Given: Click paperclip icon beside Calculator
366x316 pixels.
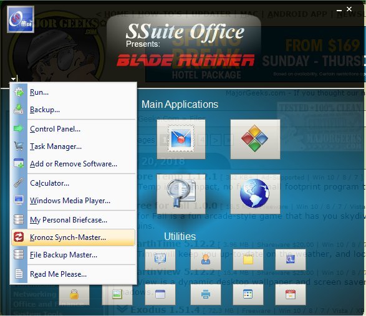Looking at the screenshot, I should 19,183.
